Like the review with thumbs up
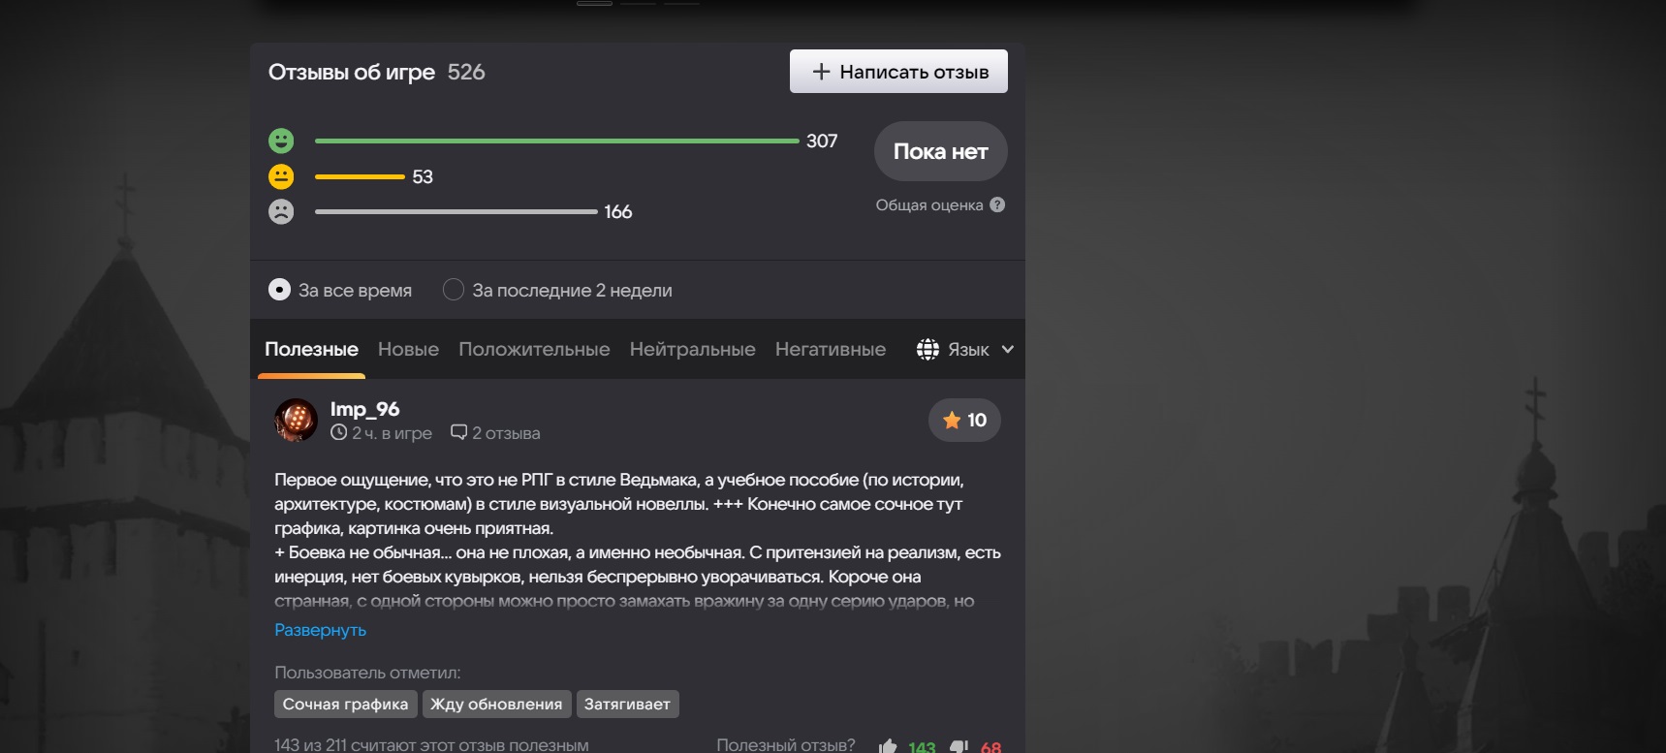Screen dimensions: 1666x753 (x=888, y=746)
